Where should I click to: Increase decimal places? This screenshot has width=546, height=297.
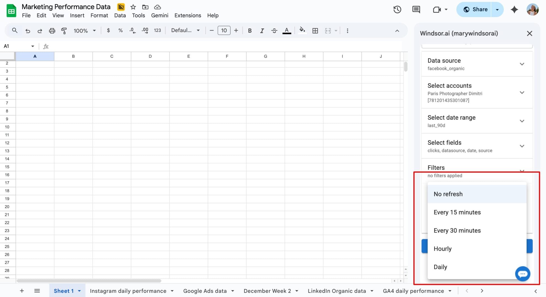pos(145,31)
